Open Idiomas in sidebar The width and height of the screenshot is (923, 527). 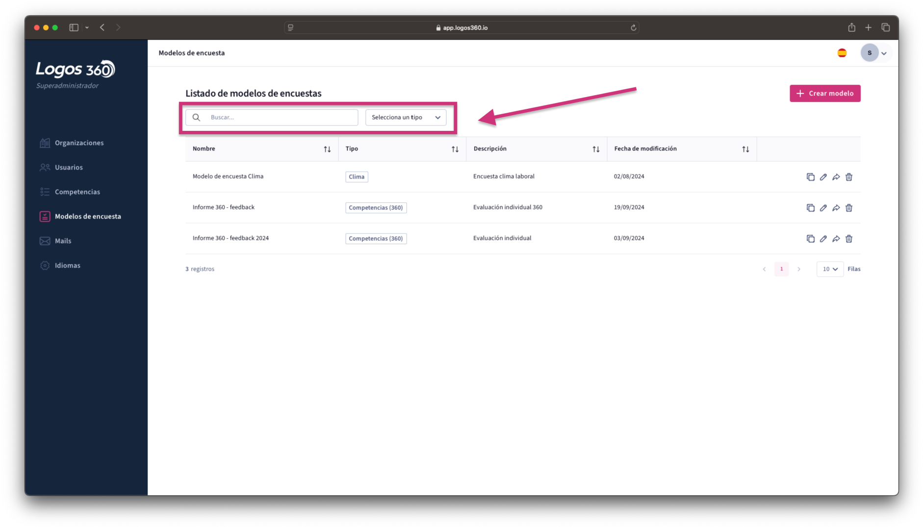pyautogui.click(x=60, y=265)
